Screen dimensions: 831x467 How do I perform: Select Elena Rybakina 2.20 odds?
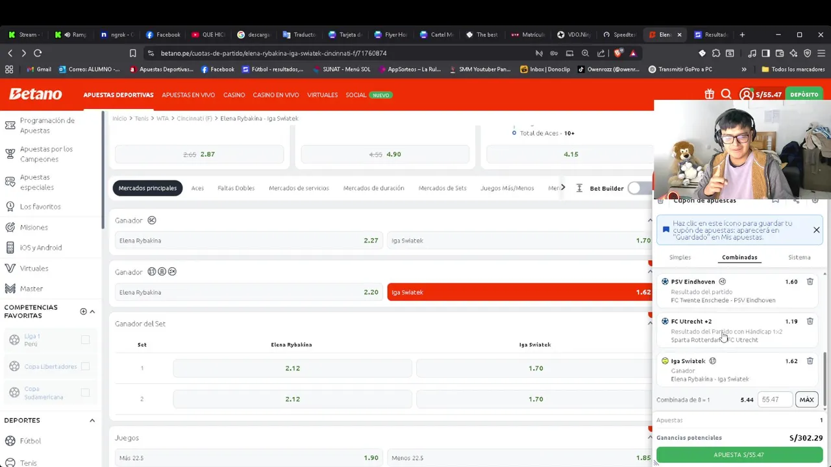pos(248,292)
